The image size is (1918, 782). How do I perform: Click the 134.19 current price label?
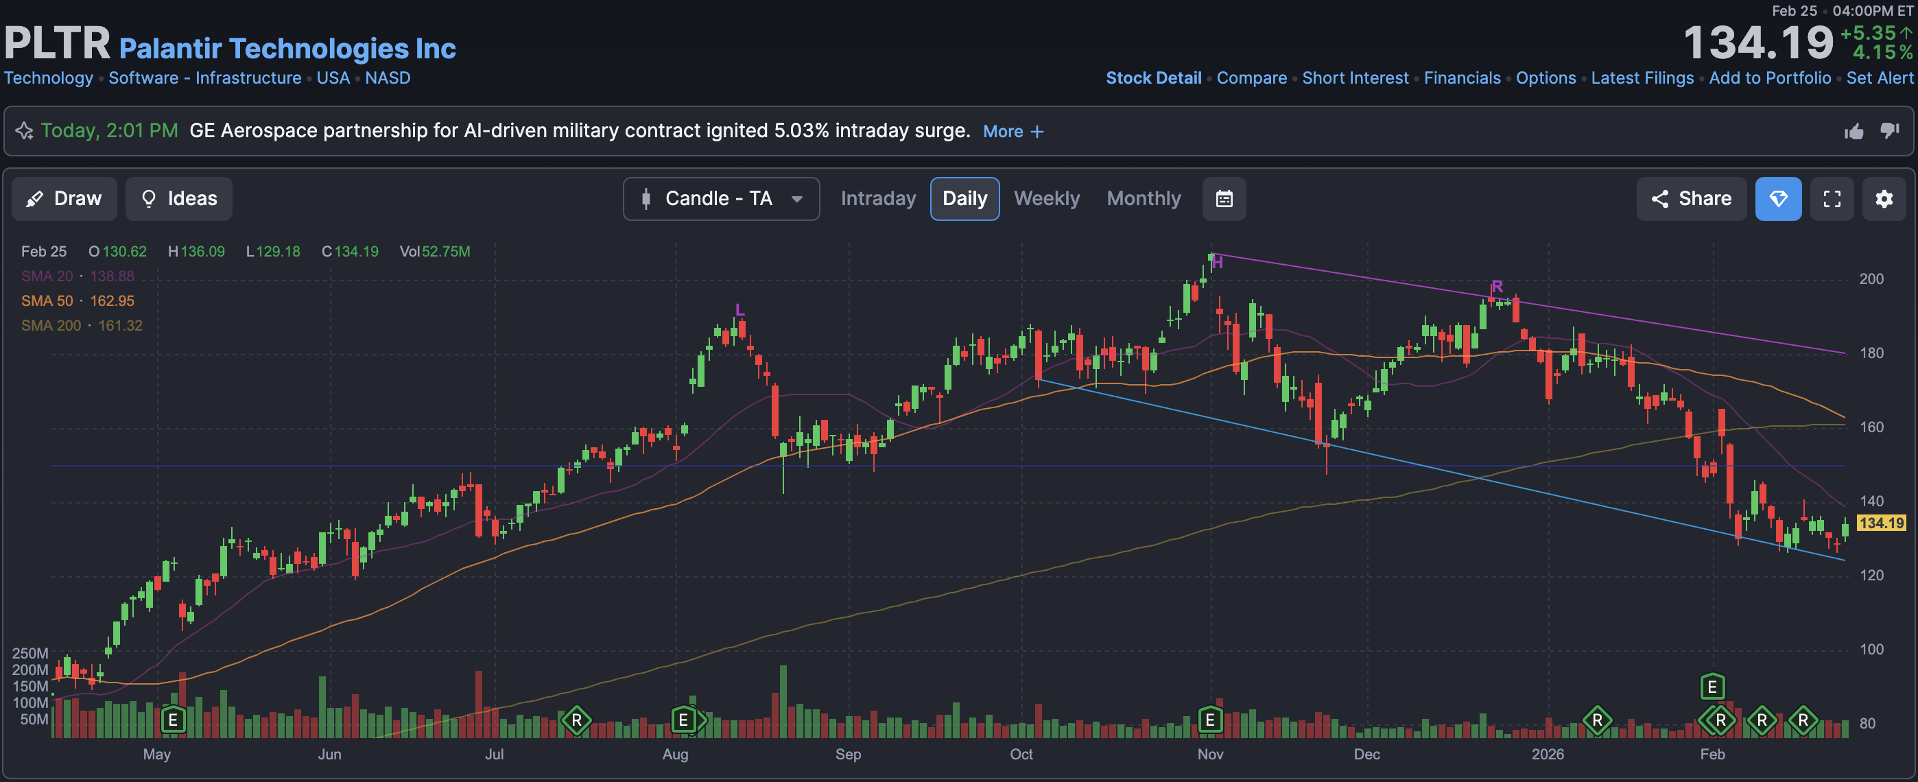(1880, 523)
